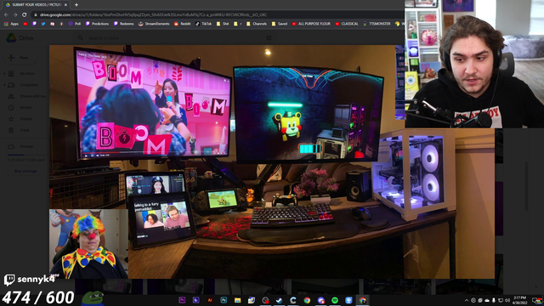The image size is (544, 306).
Task: Open the volume tray icon
Action: 507,300
